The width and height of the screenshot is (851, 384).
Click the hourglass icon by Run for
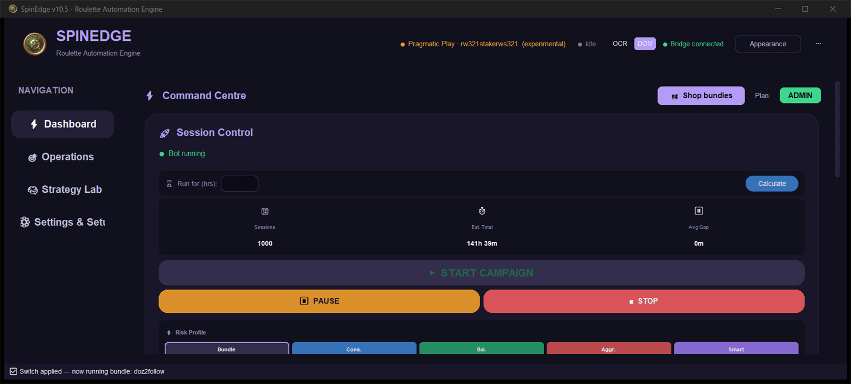(x=169, y=184)
